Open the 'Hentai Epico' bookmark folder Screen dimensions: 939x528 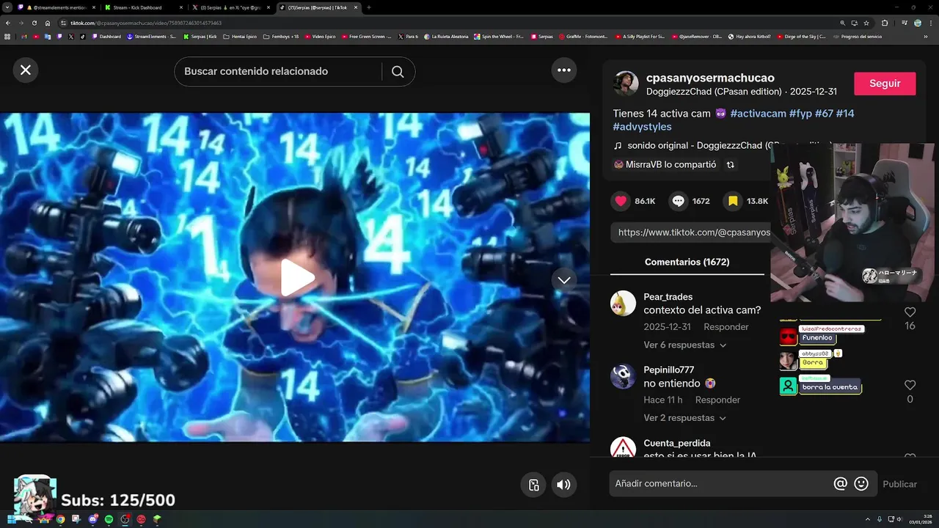click(240, 37)
